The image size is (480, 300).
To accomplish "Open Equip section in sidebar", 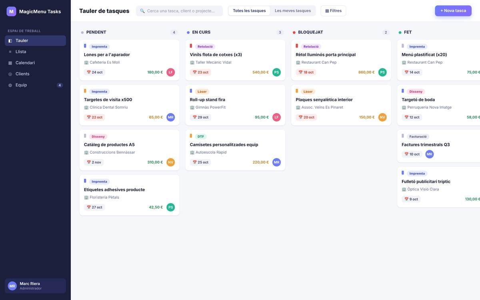I will (35, 85).
